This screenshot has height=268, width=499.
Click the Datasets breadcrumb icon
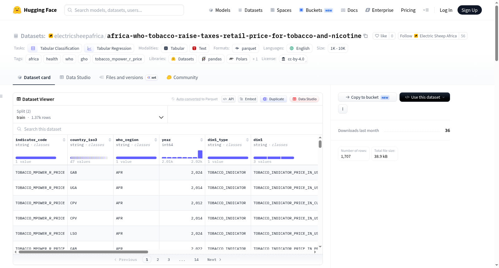[16, 36]
